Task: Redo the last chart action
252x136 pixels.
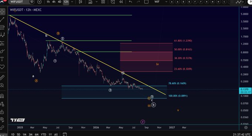Action: [138, 2]
